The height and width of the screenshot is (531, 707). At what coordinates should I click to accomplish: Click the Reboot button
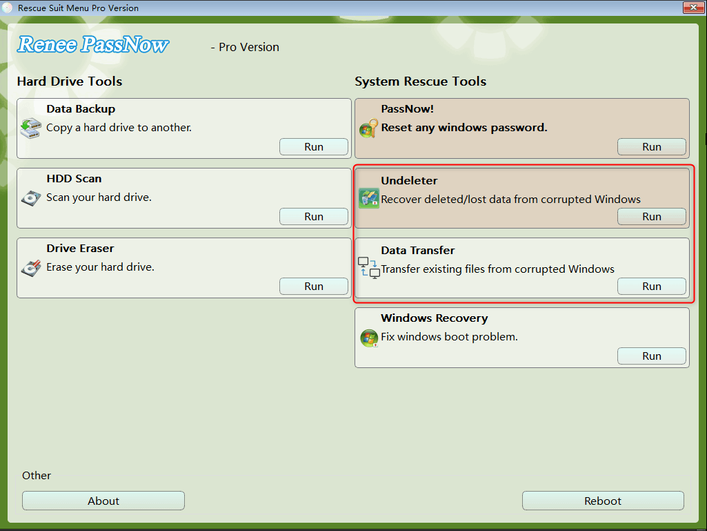pyautogui.click(x=603, y=501)
